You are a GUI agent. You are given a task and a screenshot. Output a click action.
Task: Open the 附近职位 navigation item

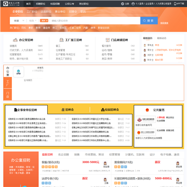click(84, 4)
